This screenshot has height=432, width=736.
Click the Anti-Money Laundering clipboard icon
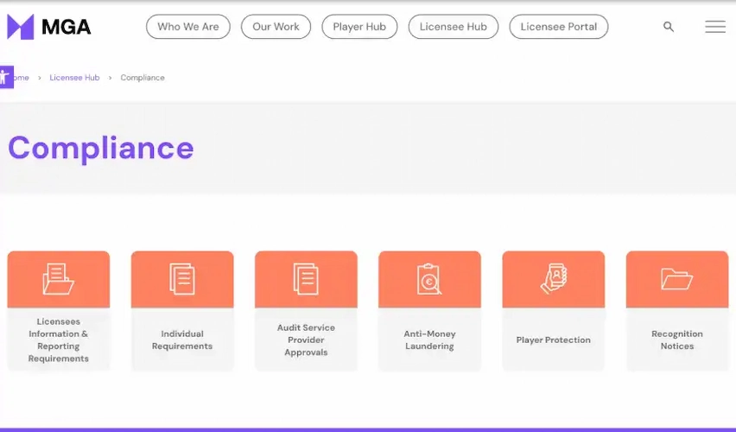(x=429, y=279)
